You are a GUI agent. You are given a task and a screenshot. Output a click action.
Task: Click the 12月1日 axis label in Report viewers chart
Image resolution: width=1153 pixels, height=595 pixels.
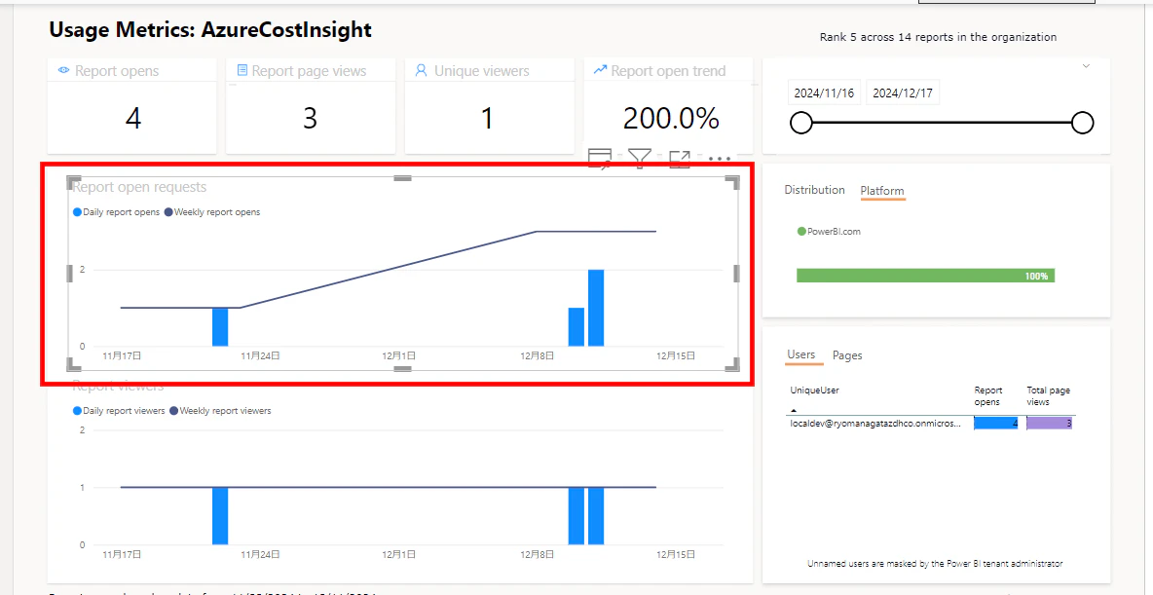point(396,554)
